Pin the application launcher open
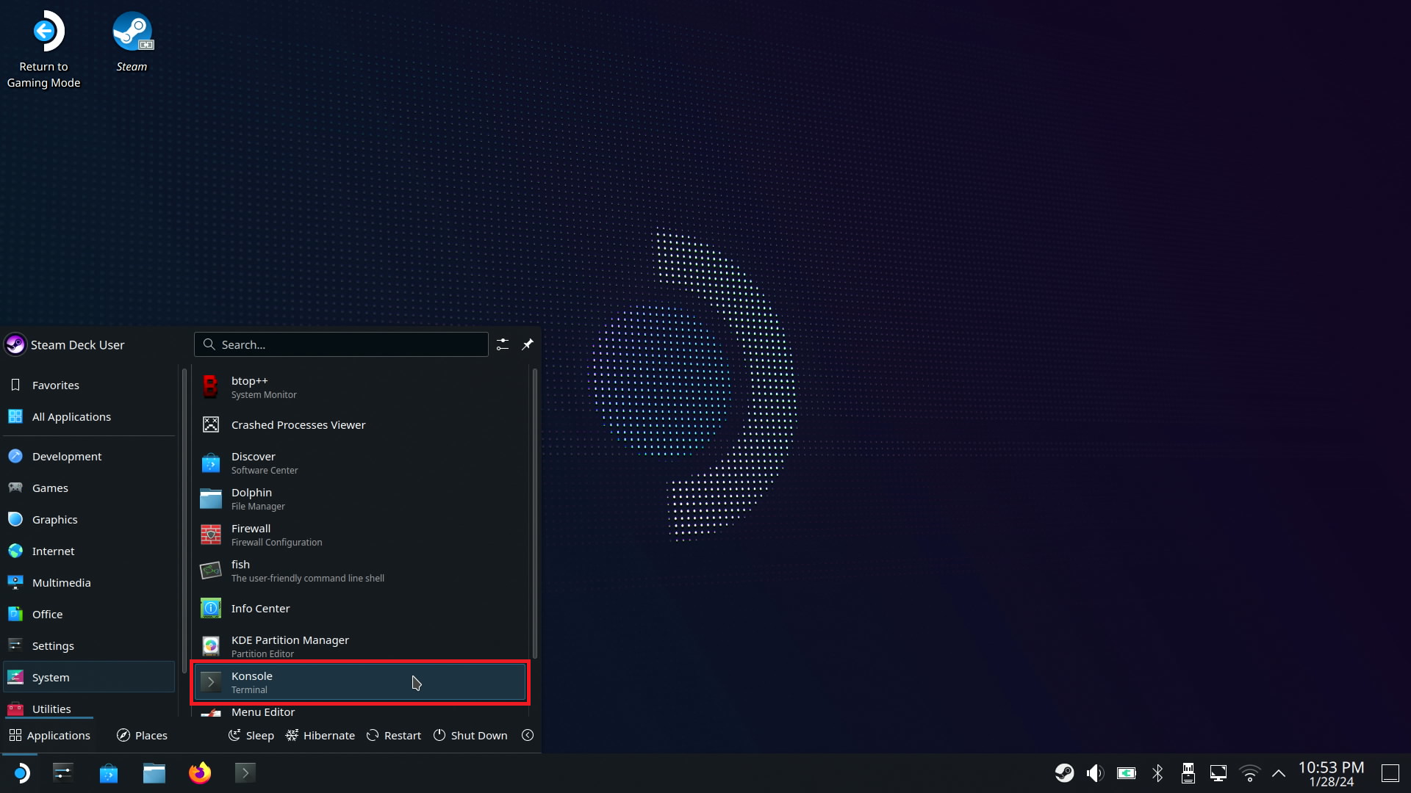This screenshot has width=1411, height=793. pos(528,344)
